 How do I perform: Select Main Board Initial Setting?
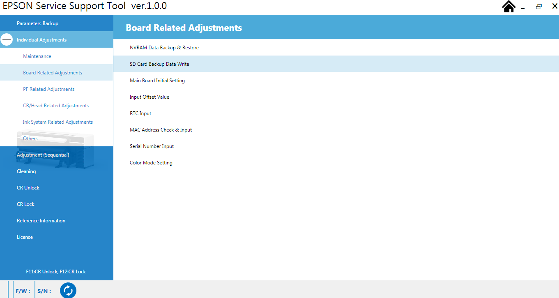coord(157,81)
